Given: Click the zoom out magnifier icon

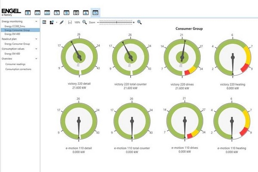Looking at the screenshot, I should [85, 22].
